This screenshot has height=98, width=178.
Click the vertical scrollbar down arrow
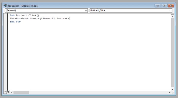(x=172, y=89)
